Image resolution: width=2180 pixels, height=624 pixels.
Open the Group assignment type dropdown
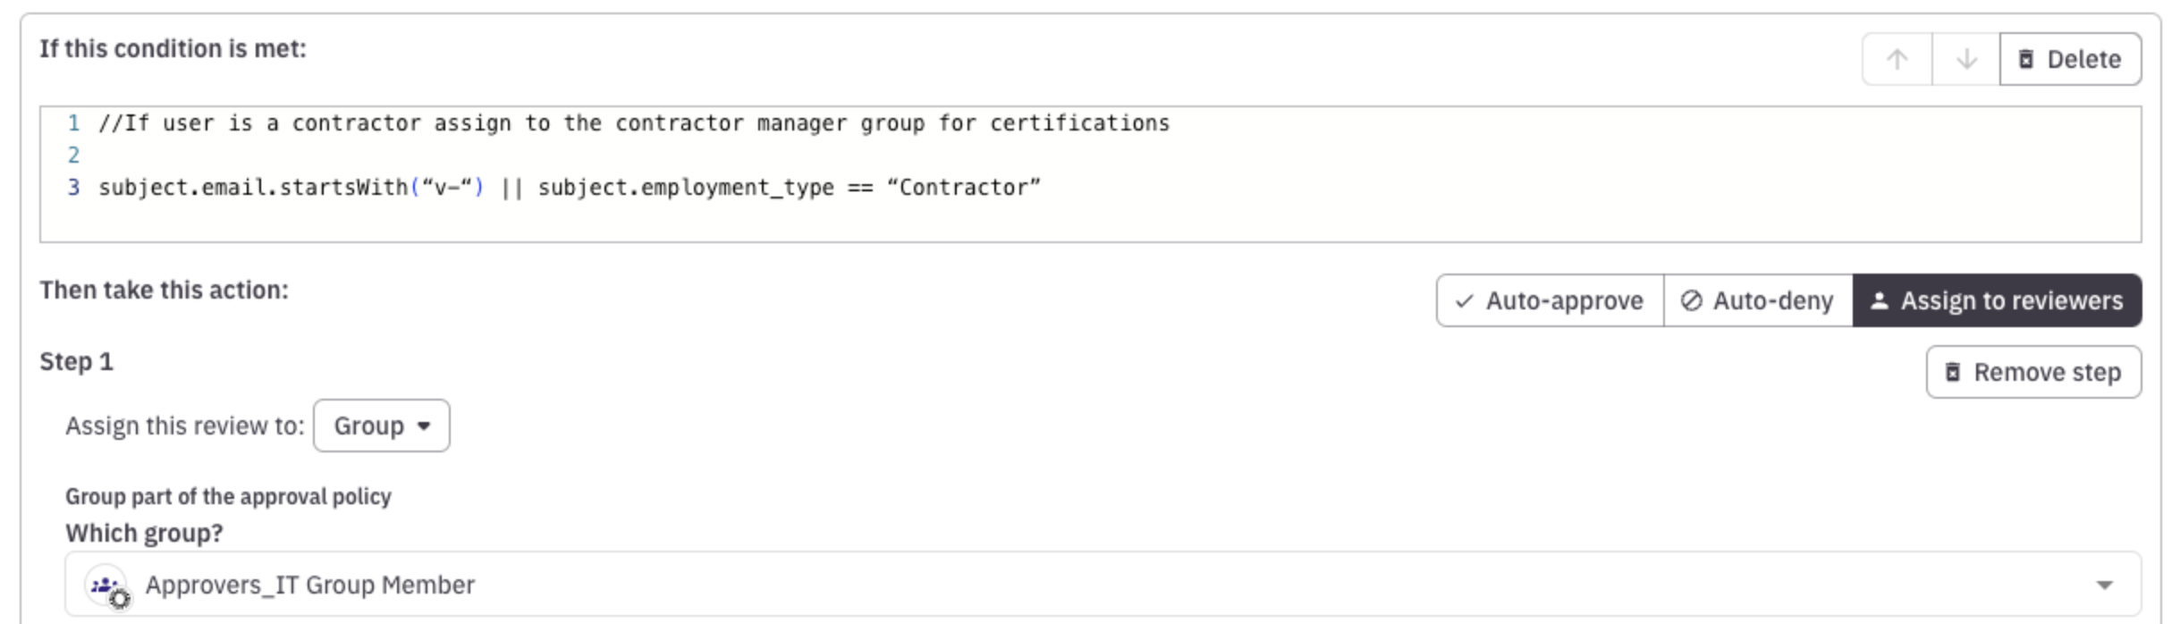[x=382, y=426]
